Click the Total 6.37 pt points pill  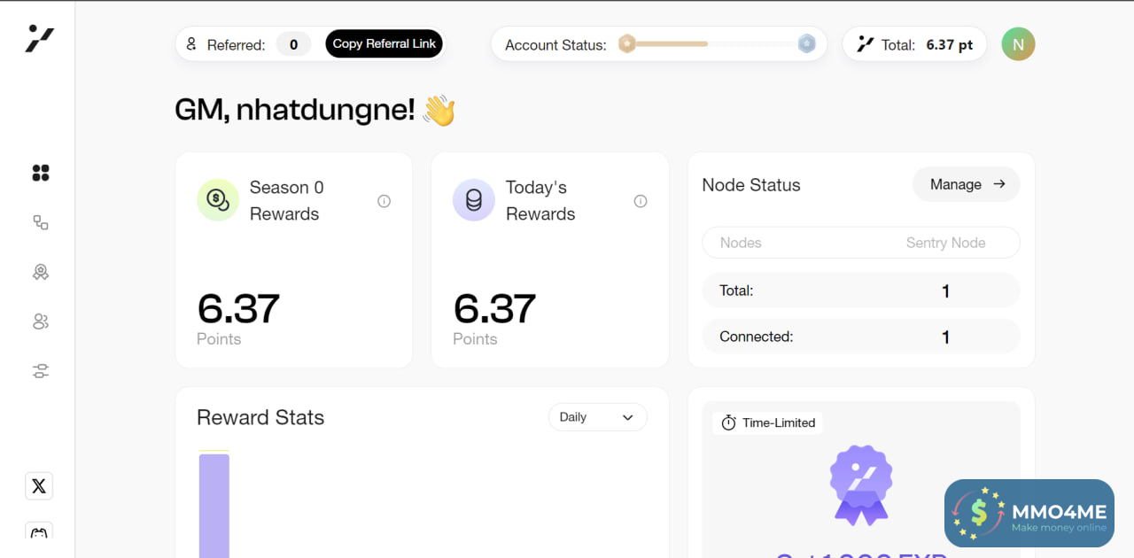pyautogui.click(x=914, y=44)
